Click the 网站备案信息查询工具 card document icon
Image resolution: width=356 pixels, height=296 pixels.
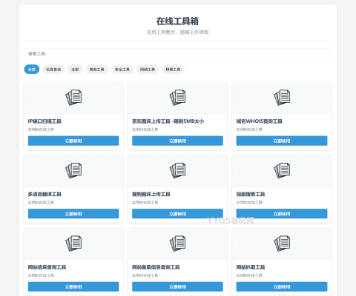click(177, 243)
